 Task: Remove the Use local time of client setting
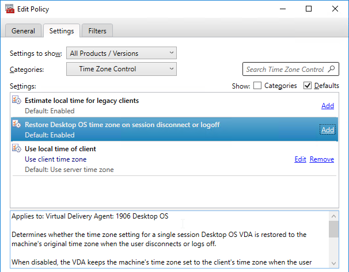click(322, 159)
